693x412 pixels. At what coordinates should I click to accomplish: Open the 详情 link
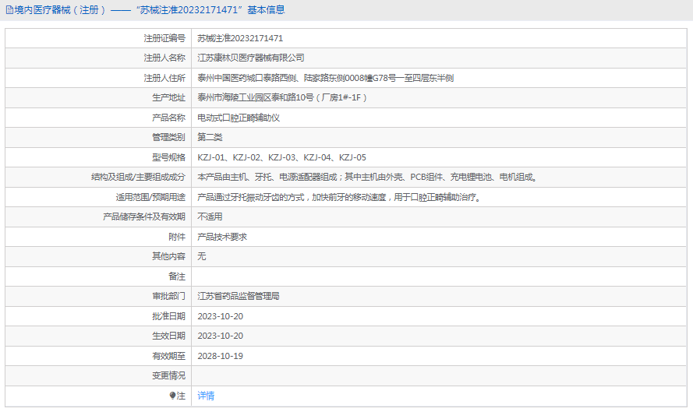pyautogui.click(x=206, y=396)
